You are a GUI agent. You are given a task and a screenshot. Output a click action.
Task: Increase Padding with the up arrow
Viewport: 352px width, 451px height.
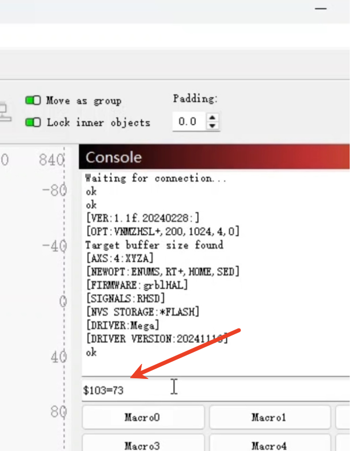click(213, 117)
